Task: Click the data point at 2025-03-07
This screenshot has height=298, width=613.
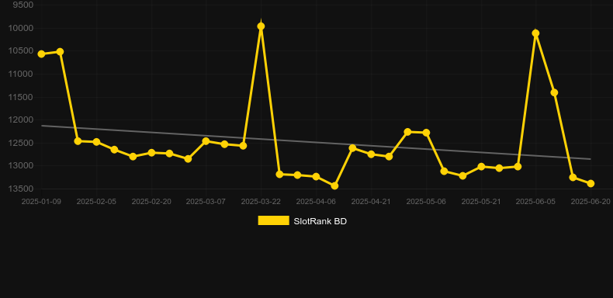Action: [206, 140]
